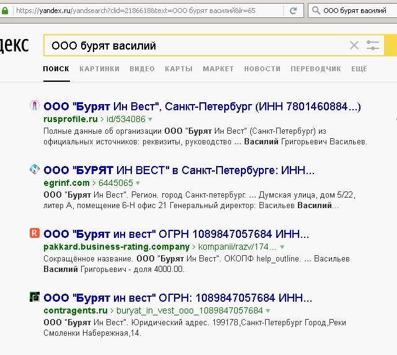Click the buryat_in_vest_ooo_1089847057684 path link
Screen dimensions: 397x355
(x=190, y=310)
